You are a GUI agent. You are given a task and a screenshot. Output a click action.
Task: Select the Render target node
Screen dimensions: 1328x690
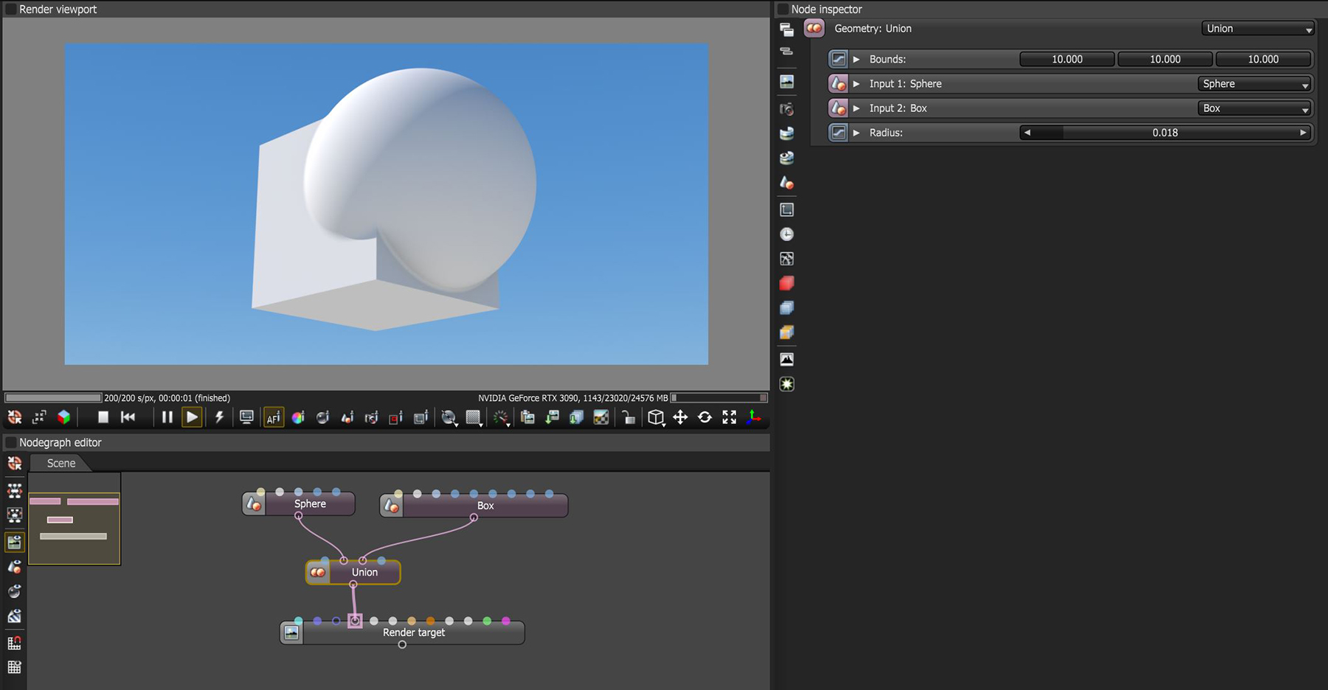(x=402, y=632)
